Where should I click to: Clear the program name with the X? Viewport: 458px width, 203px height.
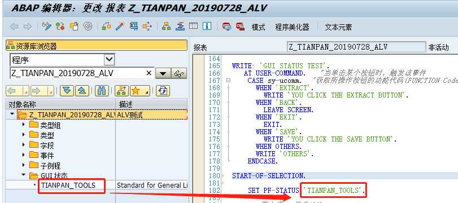tap(149, 73)
